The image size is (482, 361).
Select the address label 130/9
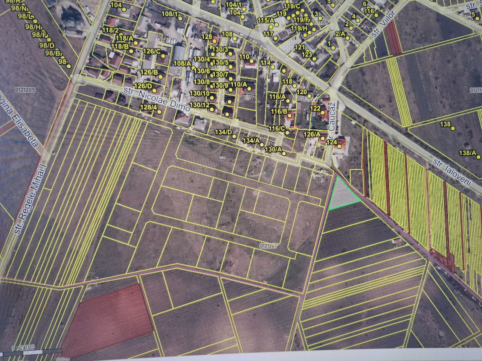point(221,85)
